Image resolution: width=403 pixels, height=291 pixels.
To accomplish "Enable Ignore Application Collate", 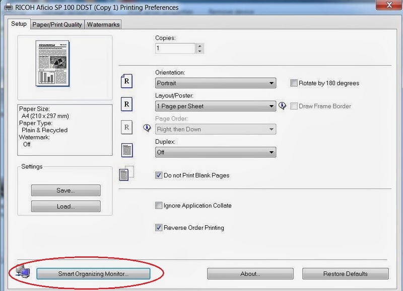I will pyautogui.click(x=159, y=206).
